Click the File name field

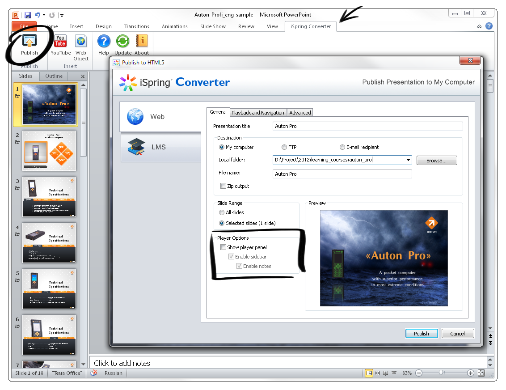(342, 174)
